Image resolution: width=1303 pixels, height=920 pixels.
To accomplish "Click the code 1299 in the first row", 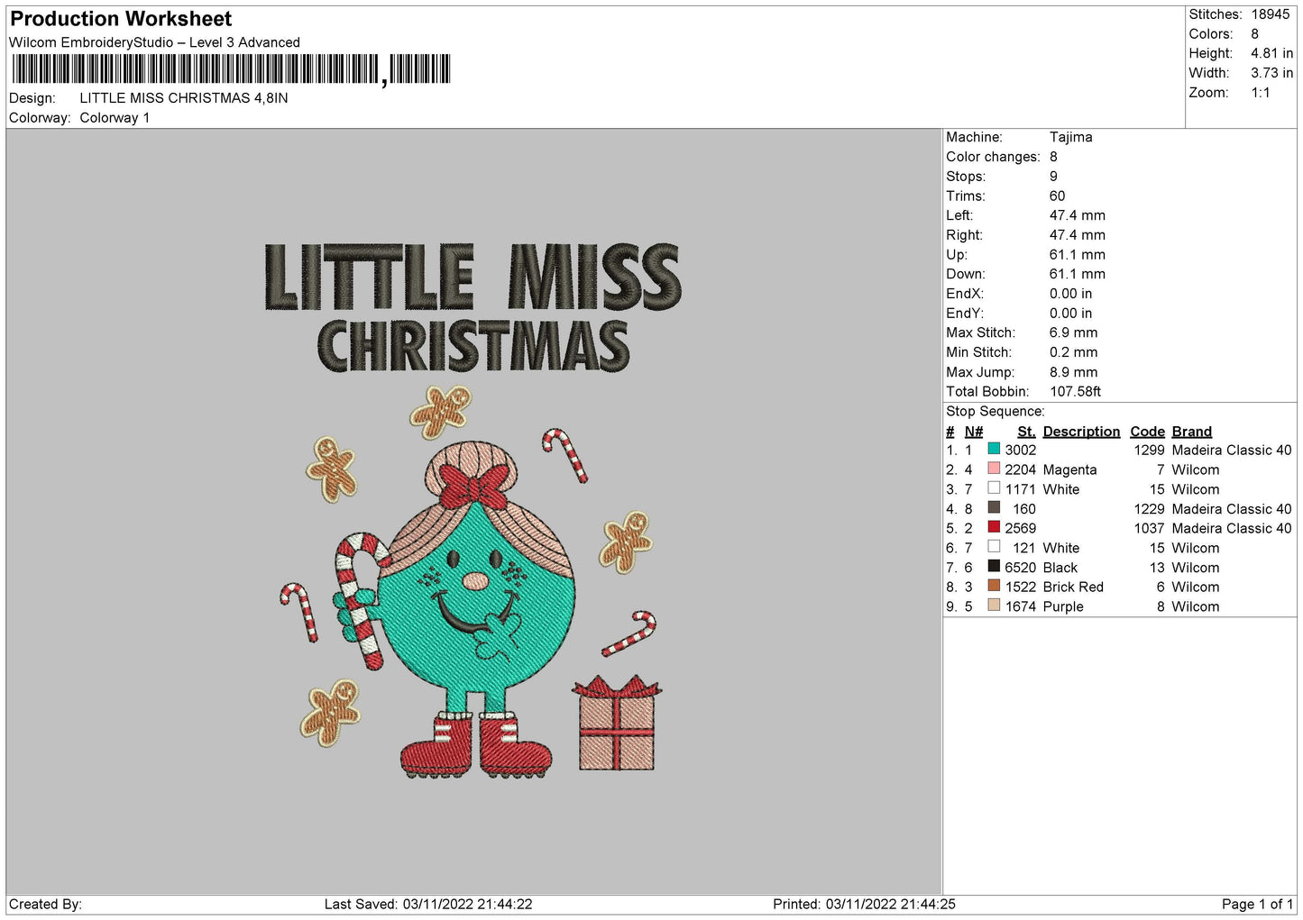I will pyautogui.click(x=1149, y=450).
